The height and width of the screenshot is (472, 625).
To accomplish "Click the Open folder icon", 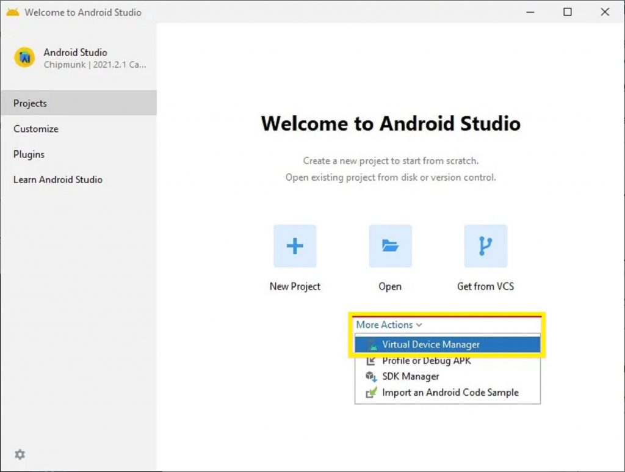I will 390,245.
